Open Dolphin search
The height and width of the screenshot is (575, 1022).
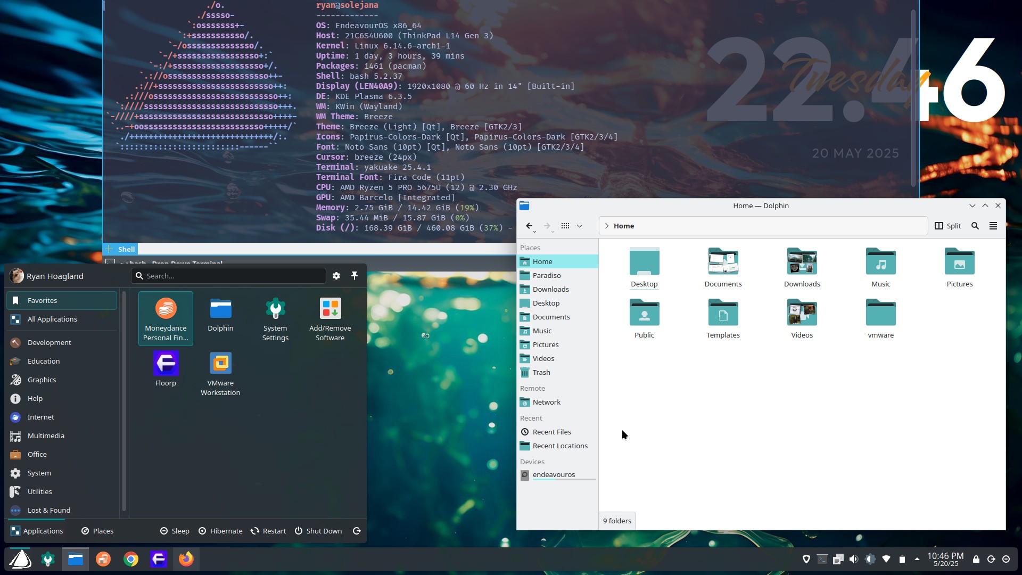coord(975,226)
